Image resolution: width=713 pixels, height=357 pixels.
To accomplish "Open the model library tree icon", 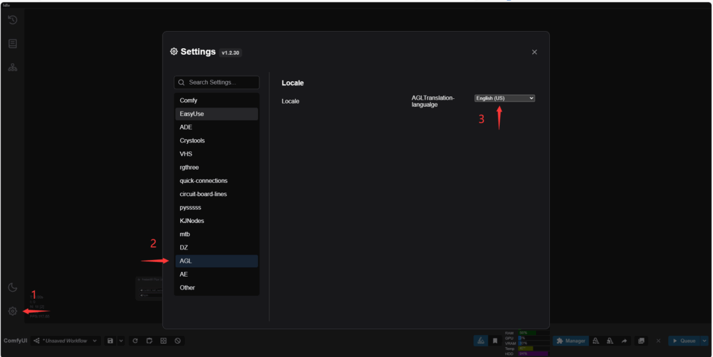I will 13,67.
